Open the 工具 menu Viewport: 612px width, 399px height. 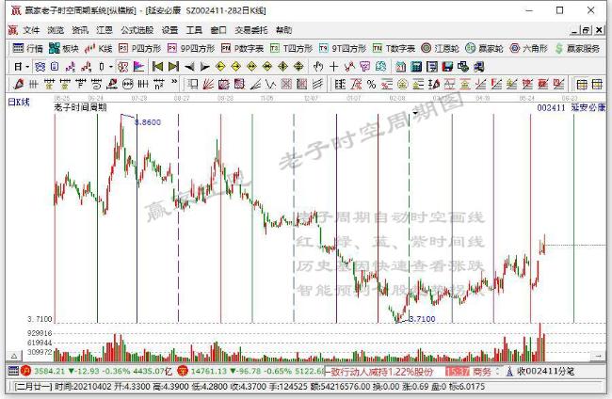[x=194, y=30]
